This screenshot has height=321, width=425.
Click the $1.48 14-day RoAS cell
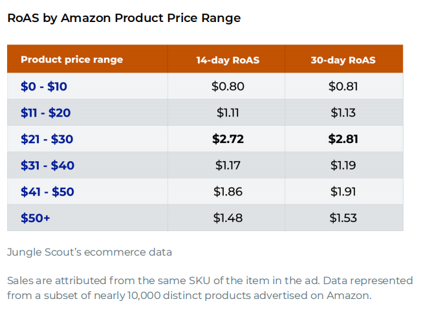click(x=228, y=218)
